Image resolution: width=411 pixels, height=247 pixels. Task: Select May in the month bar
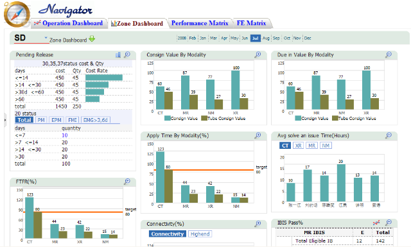tap(234, 38)
